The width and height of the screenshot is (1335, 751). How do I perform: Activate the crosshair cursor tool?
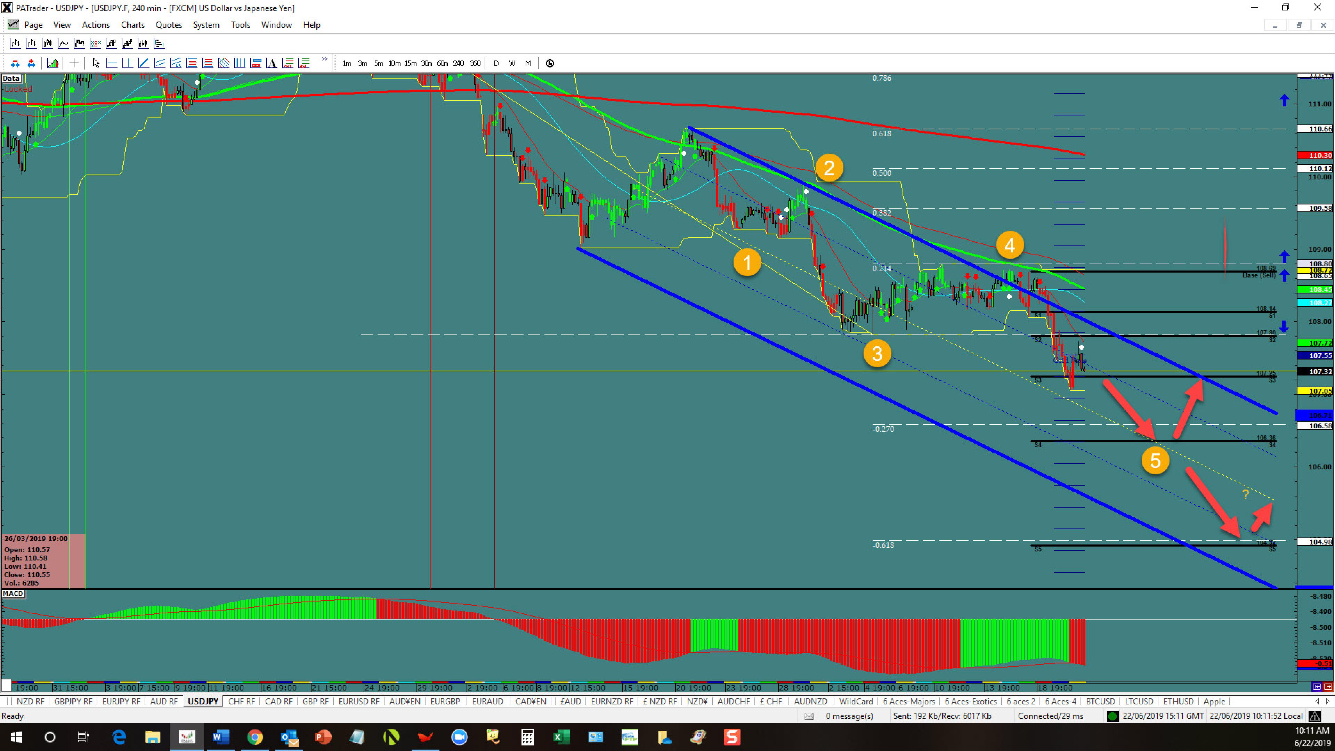74,63
